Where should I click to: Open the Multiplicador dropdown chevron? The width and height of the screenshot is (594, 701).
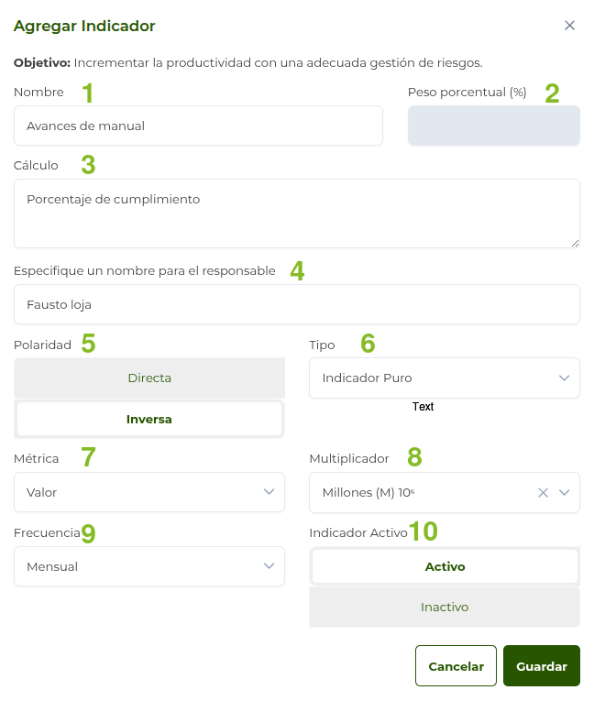[564, 493]
